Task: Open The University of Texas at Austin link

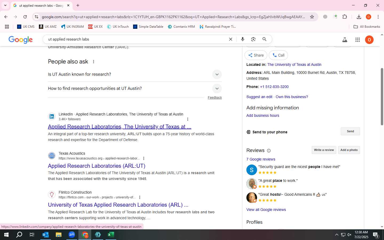Action: pos(294,65)
